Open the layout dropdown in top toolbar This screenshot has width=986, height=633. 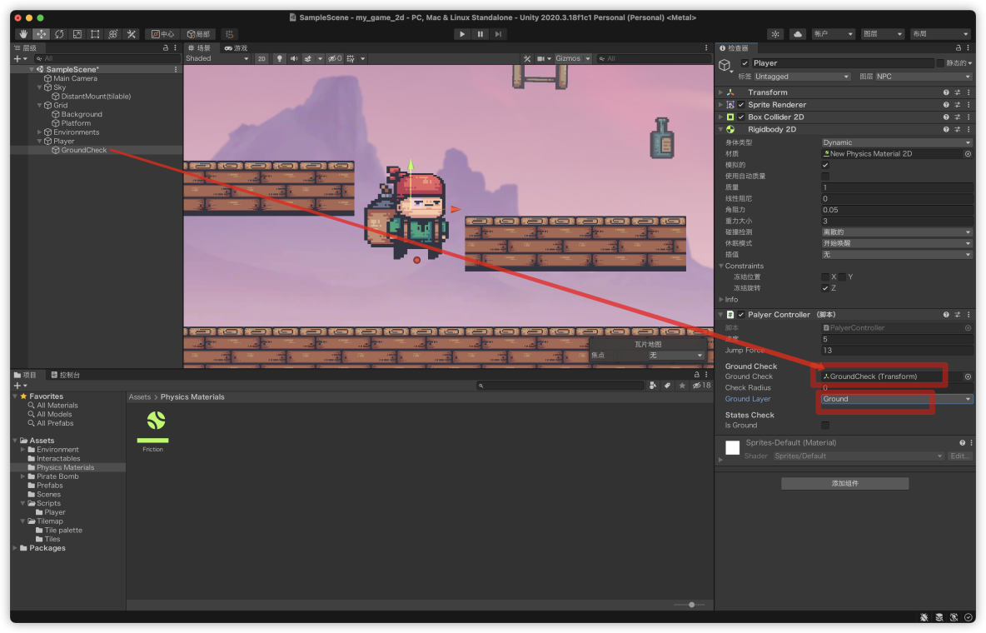940,34
